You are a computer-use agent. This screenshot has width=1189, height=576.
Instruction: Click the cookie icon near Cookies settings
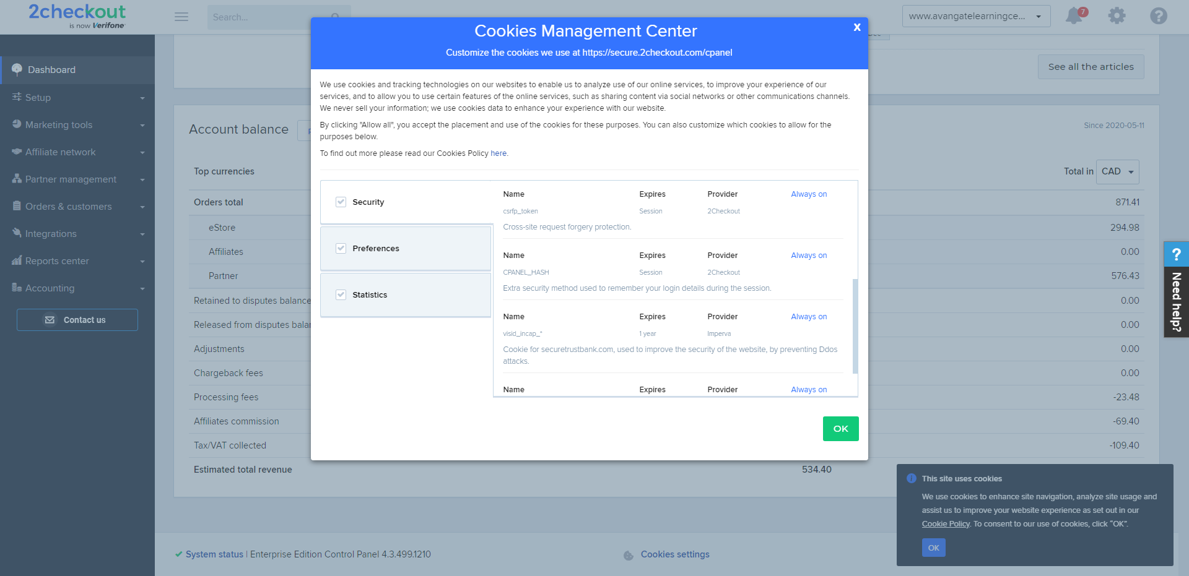tap(629, 555)
